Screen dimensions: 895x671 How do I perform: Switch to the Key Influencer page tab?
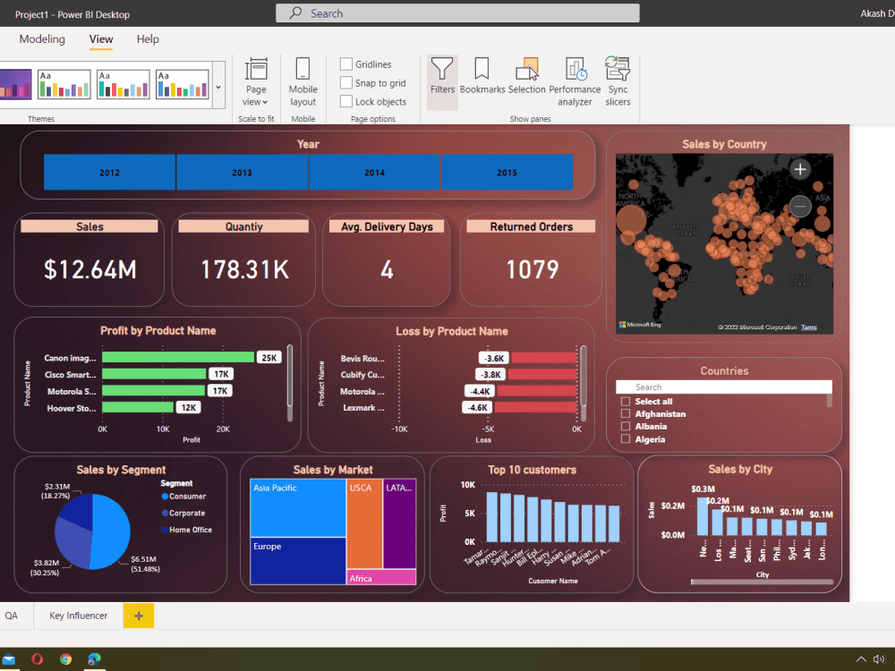77,616
